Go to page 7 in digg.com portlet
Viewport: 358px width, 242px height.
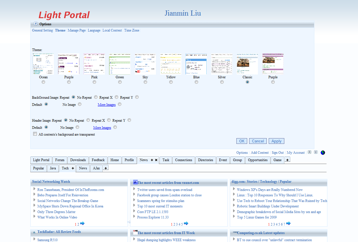(284, 224)
